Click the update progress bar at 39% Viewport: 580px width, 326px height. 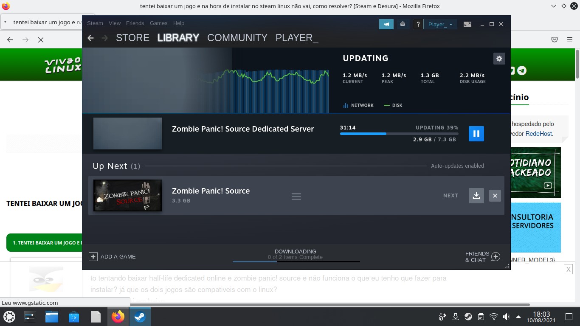click(x=399, y=134)
